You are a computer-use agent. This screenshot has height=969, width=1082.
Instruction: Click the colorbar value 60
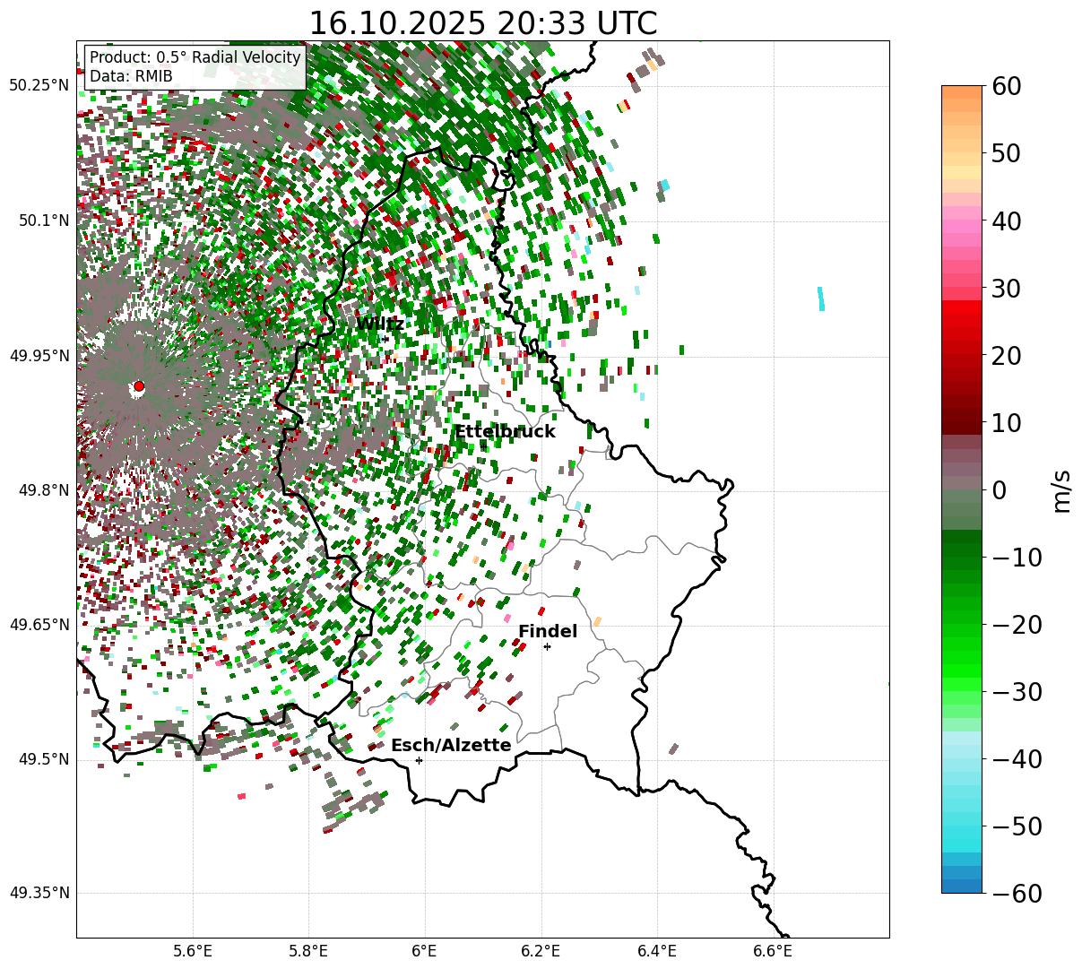(1007, 86)
